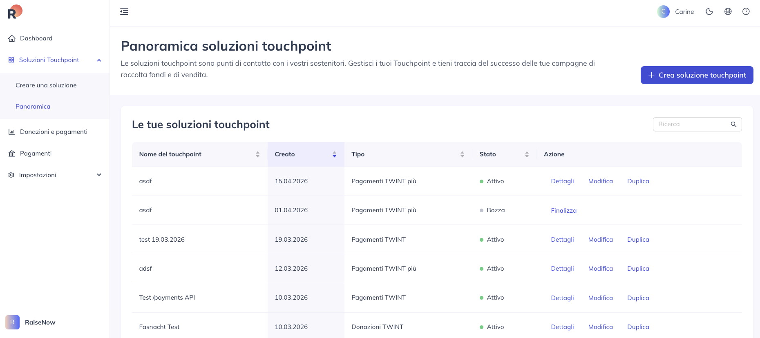Viewport: 760px width, 338px height.
Task: Click Modifica for test 19.03.2026
Action: 600,240
